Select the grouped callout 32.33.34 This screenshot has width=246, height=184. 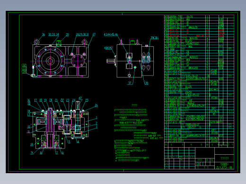[x=53, y=34]
